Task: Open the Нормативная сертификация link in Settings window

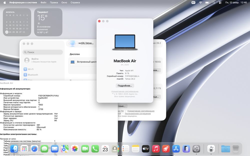Action: [141, 111]
